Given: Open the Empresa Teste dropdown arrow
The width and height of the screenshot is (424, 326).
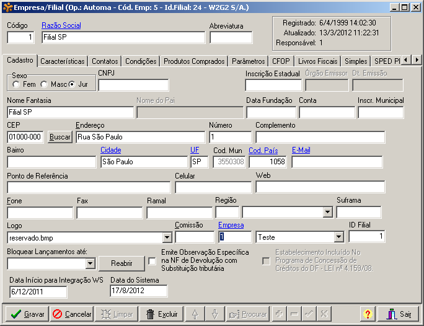Looking at the screenshot, I should point(339,237).
